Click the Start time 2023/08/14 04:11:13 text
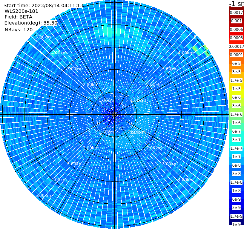 coord(44,5)
